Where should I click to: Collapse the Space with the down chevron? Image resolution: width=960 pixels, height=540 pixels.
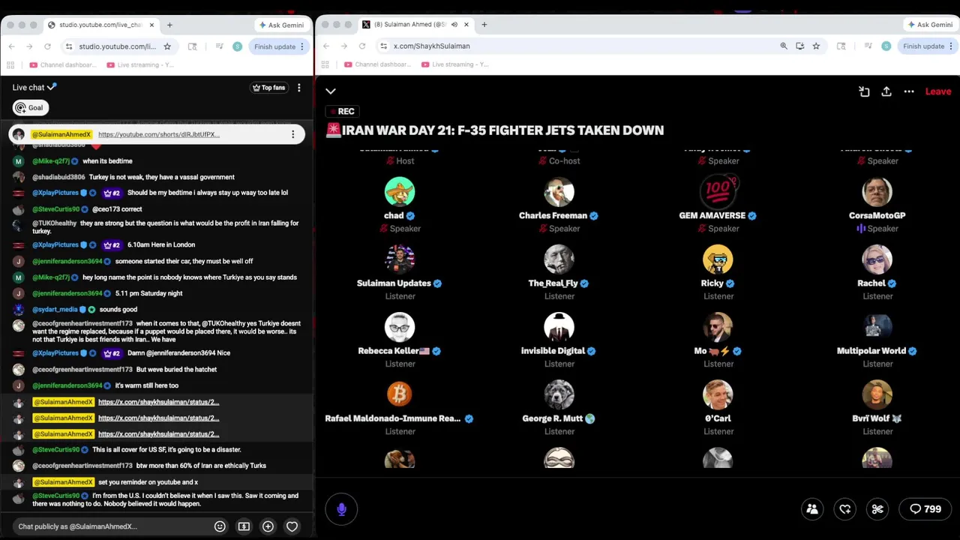point(331,91)
